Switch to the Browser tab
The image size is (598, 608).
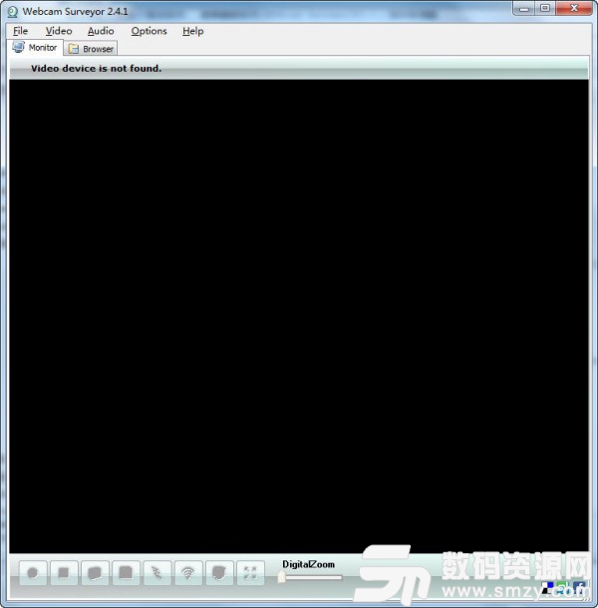click(x=92, y=49)
